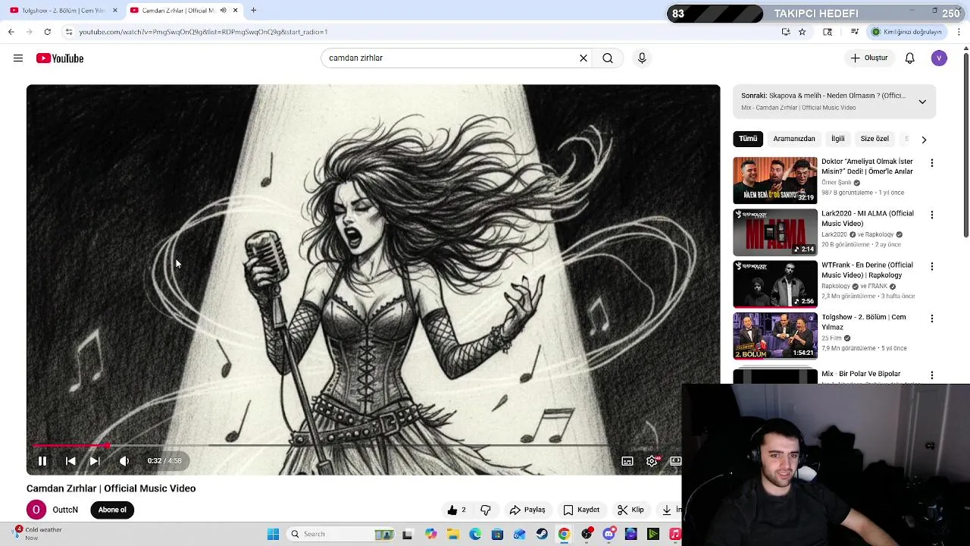
Task: Subscribe via Abone ol button
Action: click(112, 510)
